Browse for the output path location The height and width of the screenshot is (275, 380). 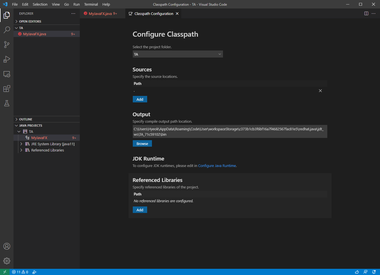[142, 144]
